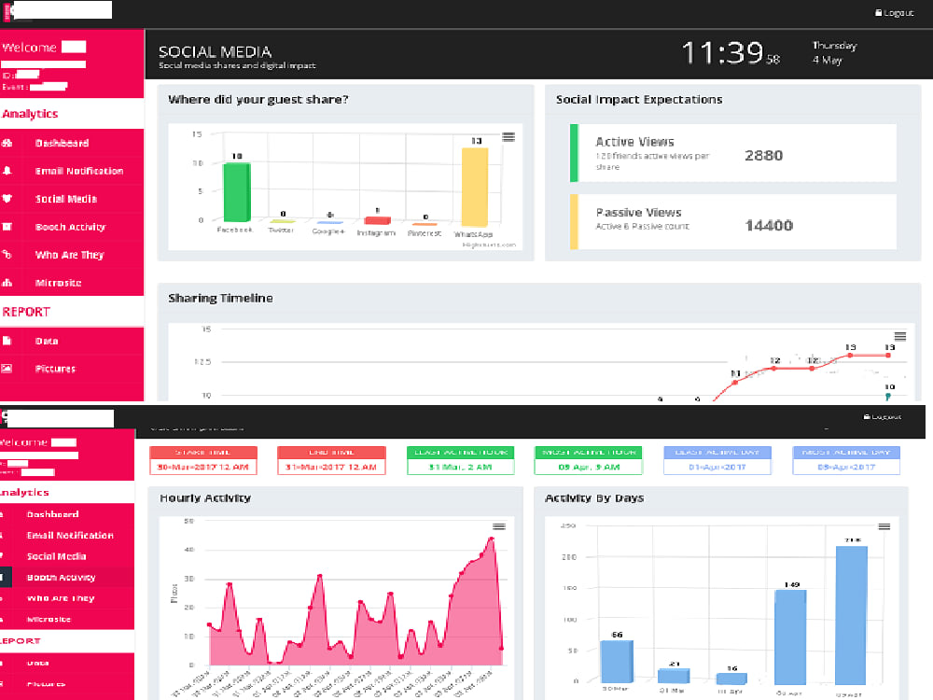Click the Passive Views card showing 14400
This screenshot has height=700, width=933.
pos(733,221)
